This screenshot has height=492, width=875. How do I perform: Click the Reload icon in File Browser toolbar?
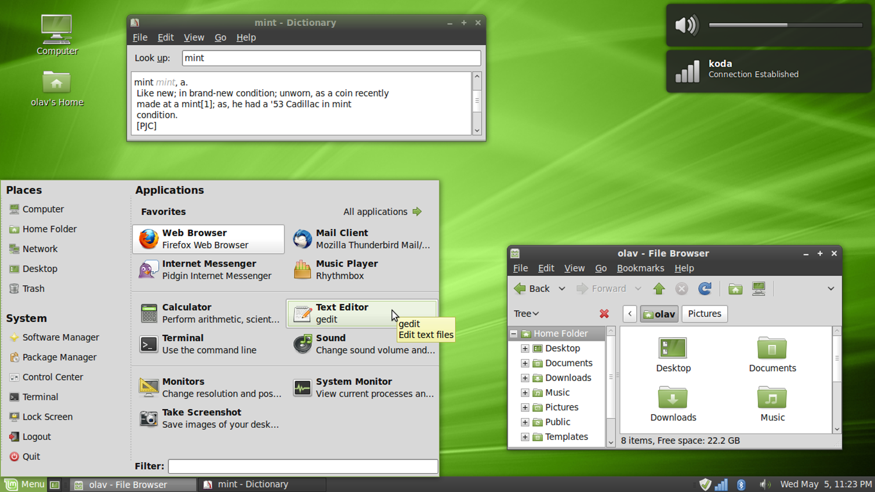tap(704, 288)
